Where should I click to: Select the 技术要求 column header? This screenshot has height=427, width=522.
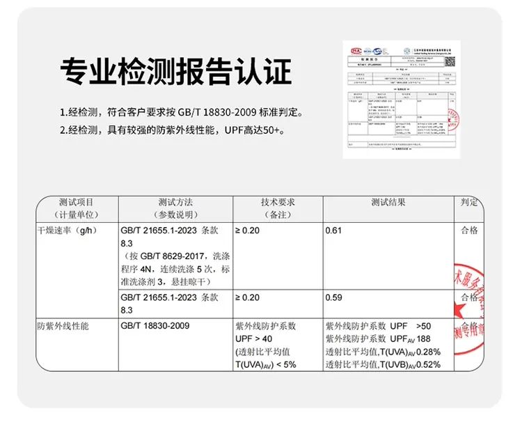pos(278,208)
